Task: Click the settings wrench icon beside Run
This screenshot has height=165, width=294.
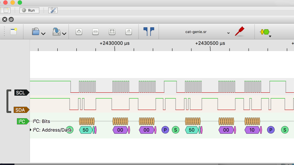Action: (53, 10)
